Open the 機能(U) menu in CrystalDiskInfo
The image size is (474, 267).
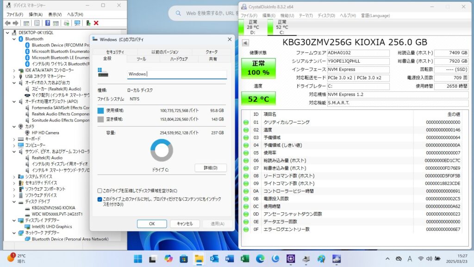point(287,15)
